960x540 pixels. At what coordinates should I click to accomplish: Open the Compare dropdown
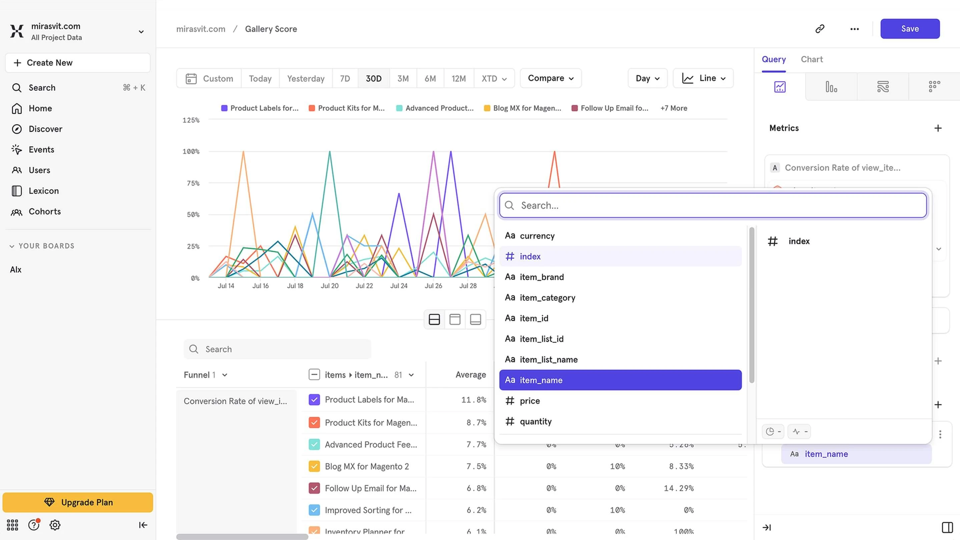point(550,78)
